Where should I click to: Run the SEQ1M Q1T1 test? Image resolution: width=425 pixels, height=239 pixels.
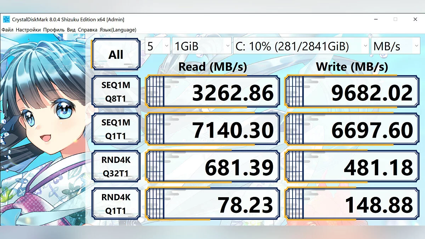(116, 129)
